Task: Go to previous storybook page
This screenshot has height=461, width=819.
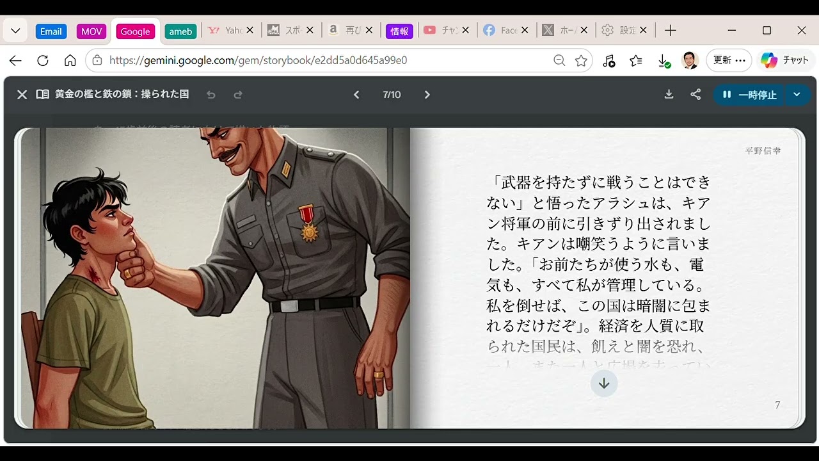Action: [x=356, y=95]
